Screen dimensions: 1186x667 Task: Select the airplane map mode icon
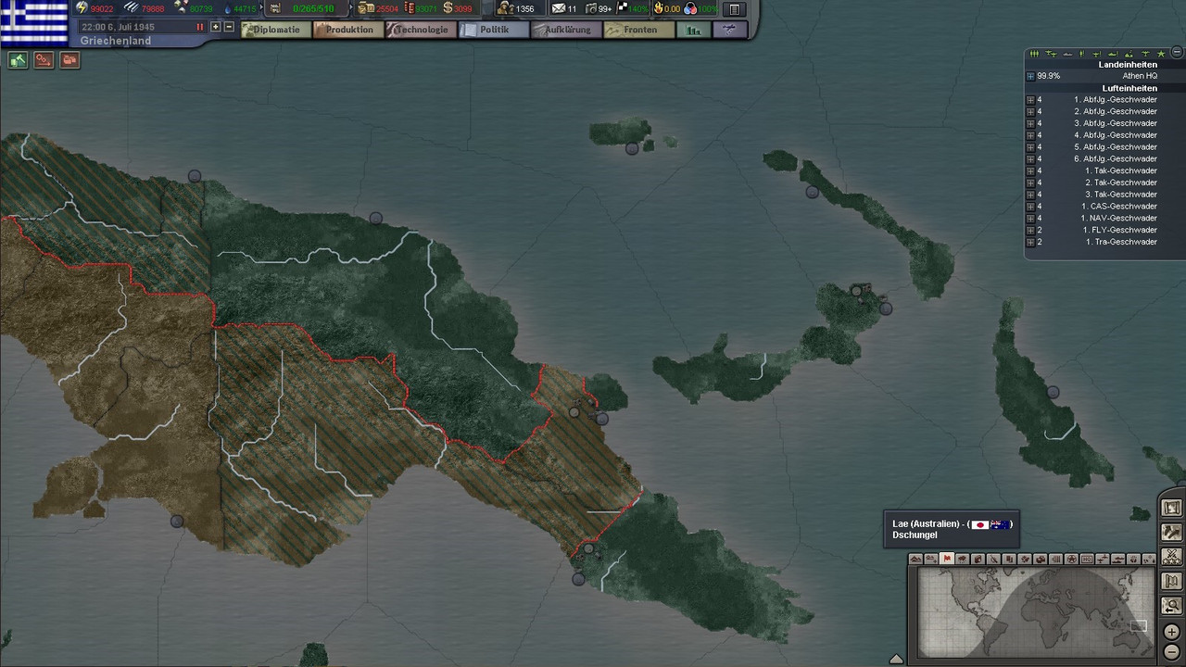(1103, 559)
